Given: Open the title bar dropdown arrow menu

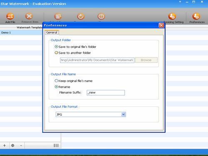Looking at the screenshot, I should click(180, 2).
